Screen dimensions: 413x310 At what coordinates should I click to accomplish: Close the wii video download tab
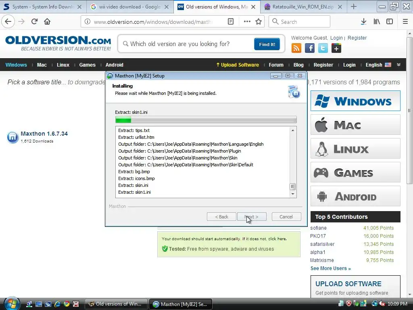click(x=167, y=7)
